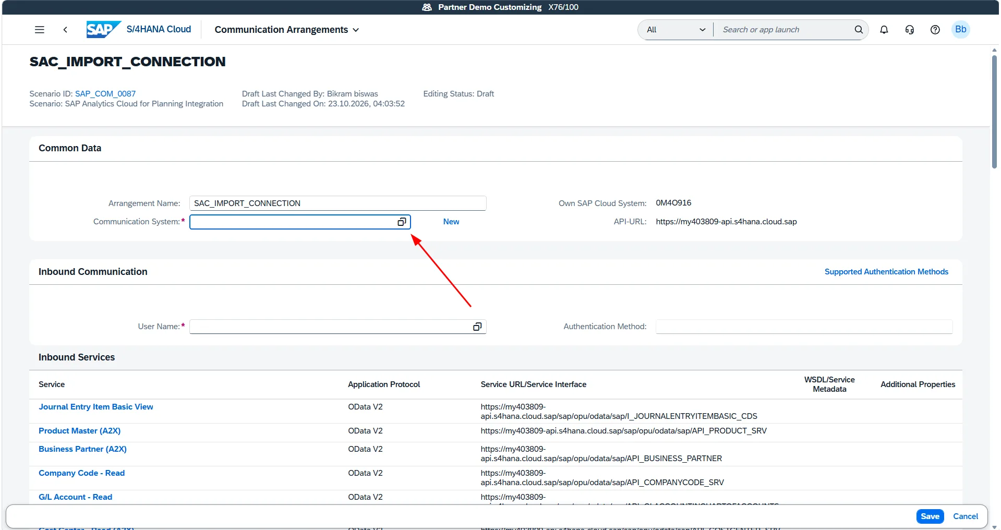Viewport: 1001px width, 530px height.
Task: Save the communication arrangement
Action: tap(930, 516)
